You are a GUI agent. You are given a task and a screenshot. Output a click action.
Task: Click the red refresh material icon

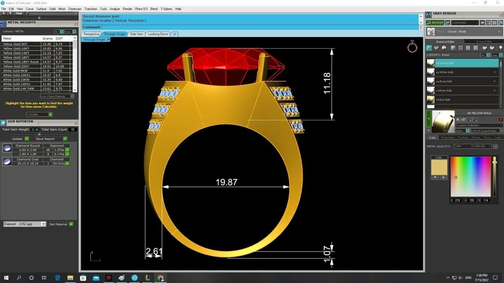(501, 120)
